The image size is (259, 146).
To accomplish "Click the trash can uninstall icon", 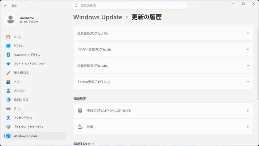I will [80, 110].
